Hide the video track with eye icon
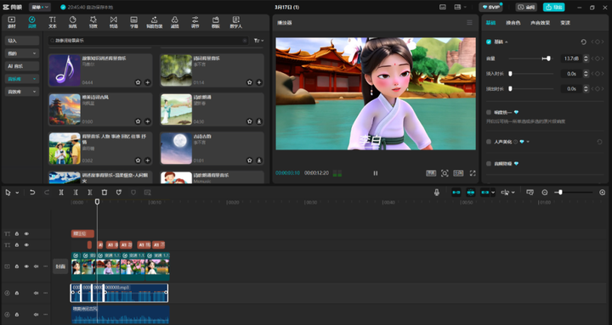Image resolution: width=612 pixels, height=325 pixels. (26, 266)
